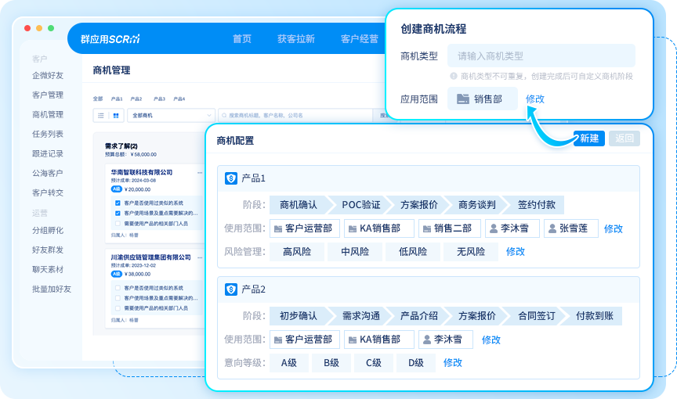Select the 需求沟通 stage in 产品2
The image size is (677, 399).
tap(361, 316)
